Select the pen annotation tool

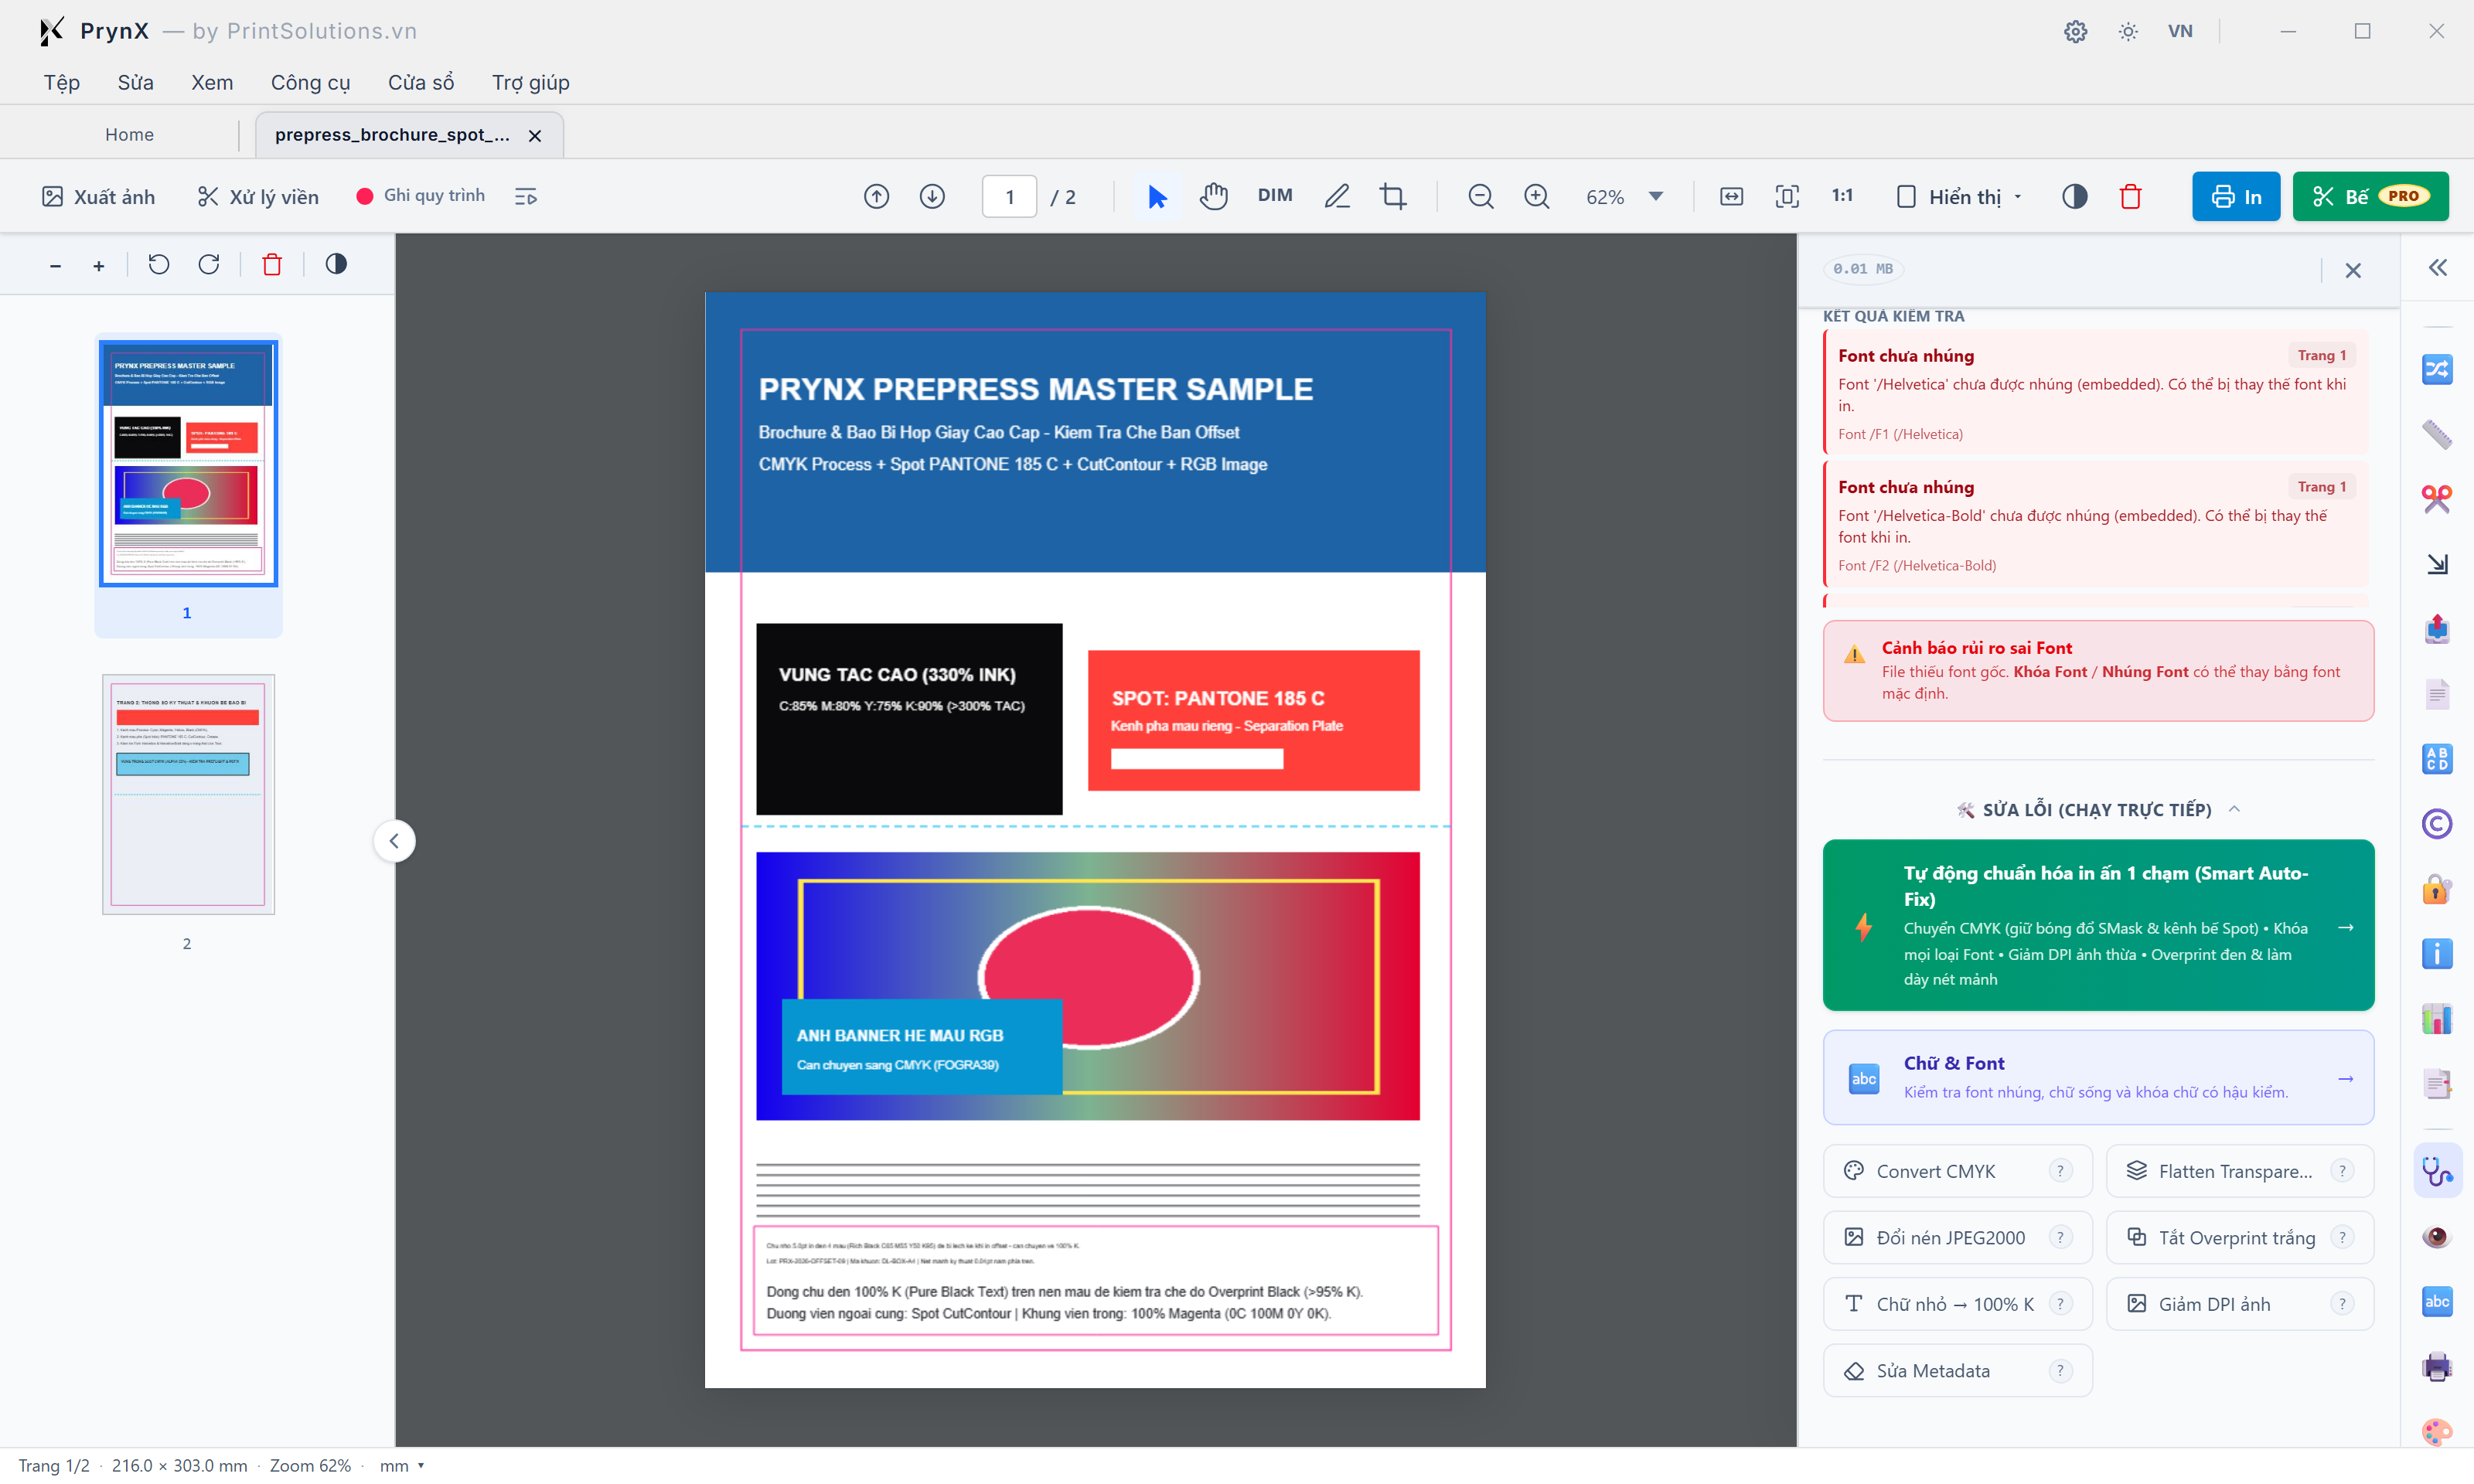tap(1337, 196)
